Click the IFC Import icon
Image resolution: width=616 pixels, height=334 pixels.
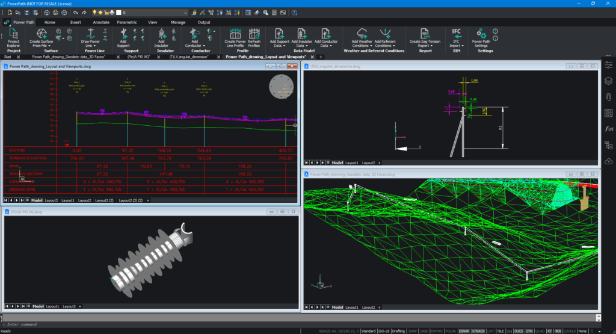[x=456, y=34]
